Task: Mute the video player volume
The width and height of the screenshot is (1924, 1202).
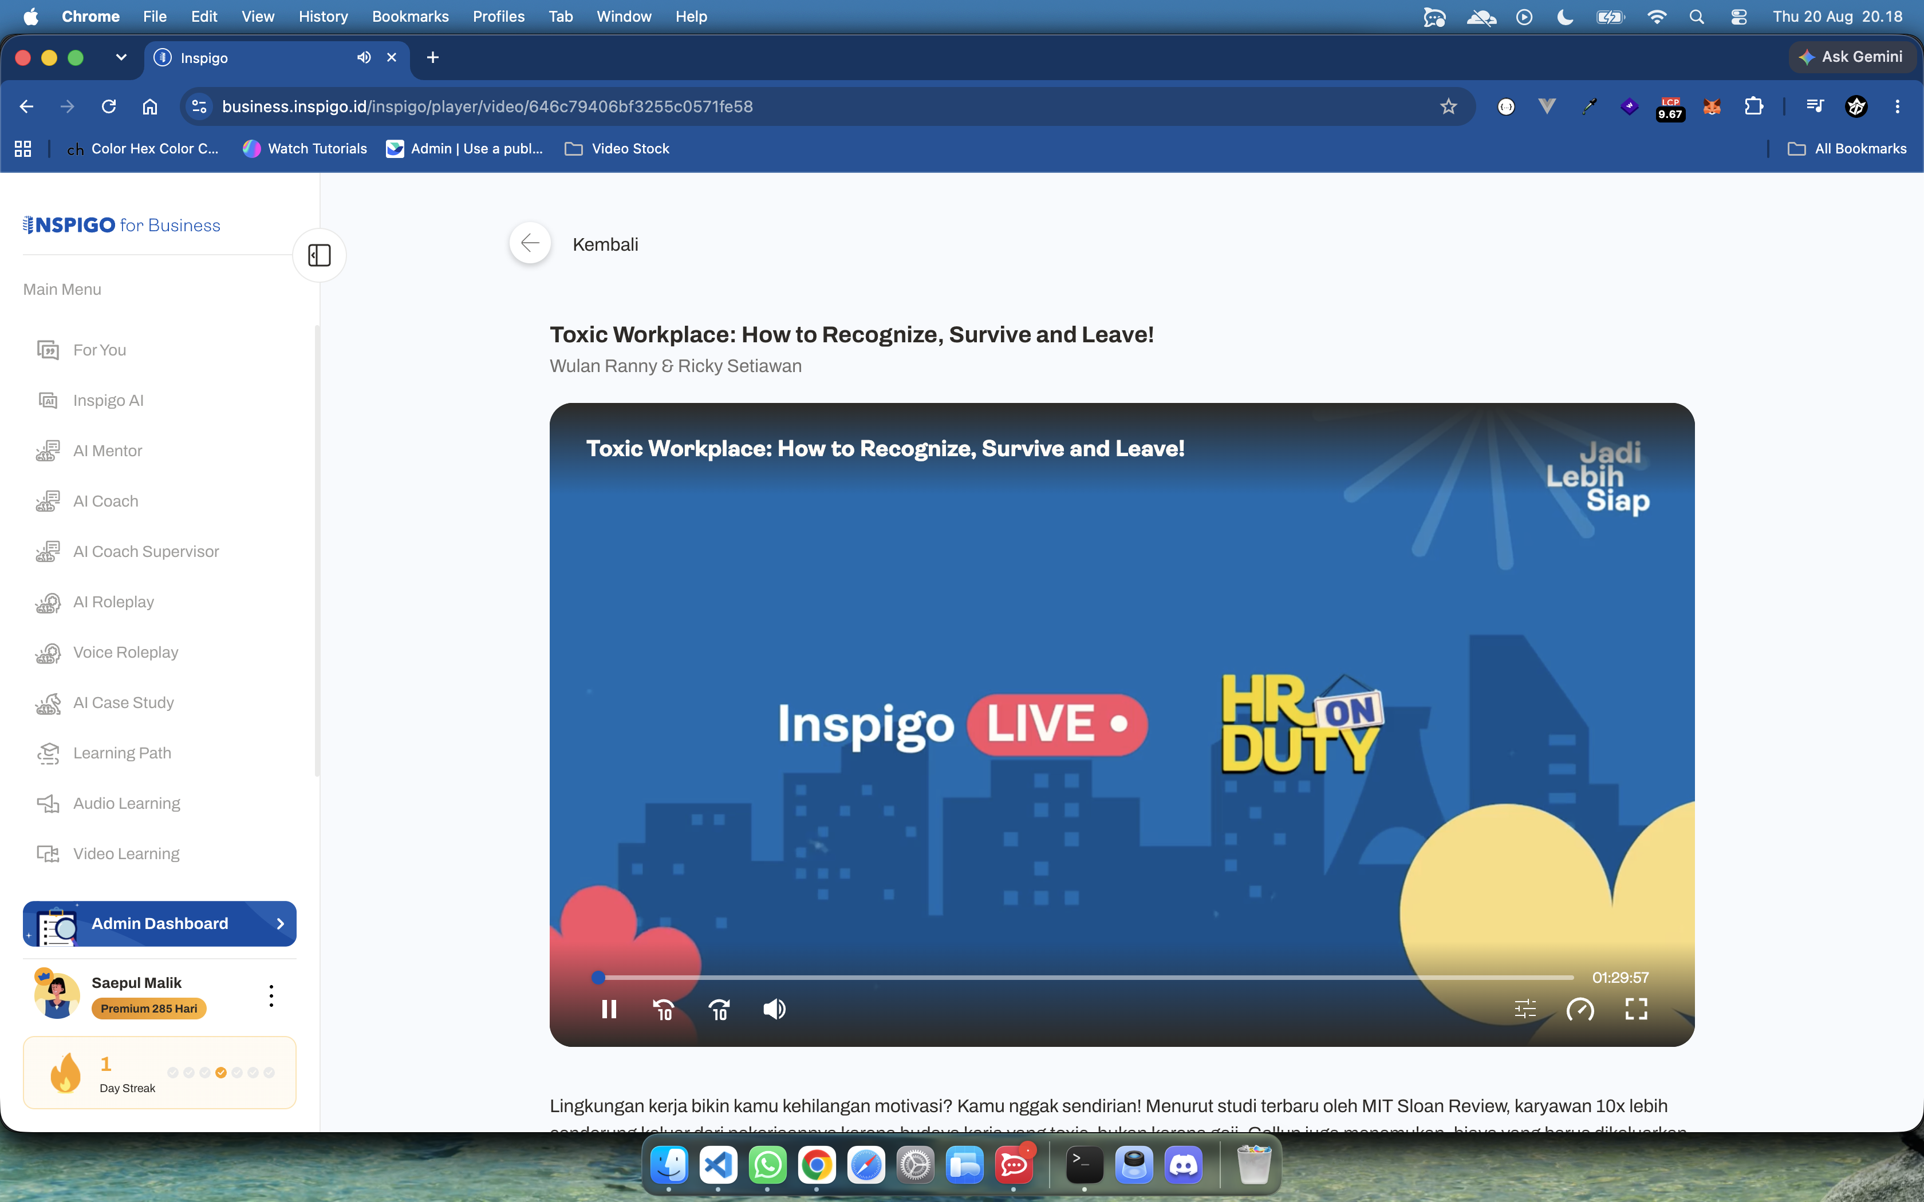Action: tap(774, 1009)
